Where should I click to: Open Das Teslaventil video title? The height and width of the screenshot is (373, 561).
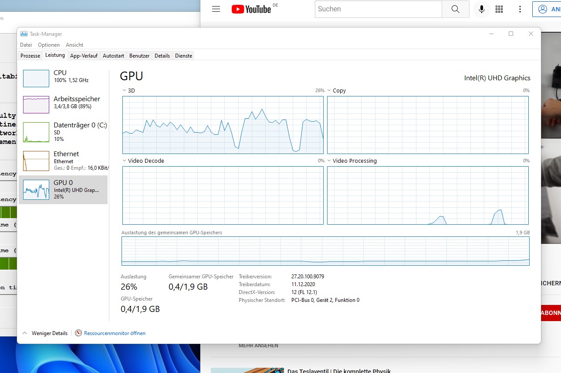click(x=339, y=370)
